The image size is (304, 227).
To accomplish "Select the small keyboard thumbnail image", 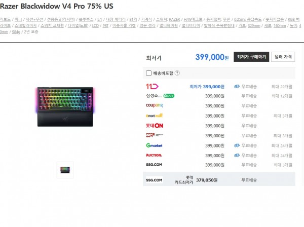I will (65, 170).
